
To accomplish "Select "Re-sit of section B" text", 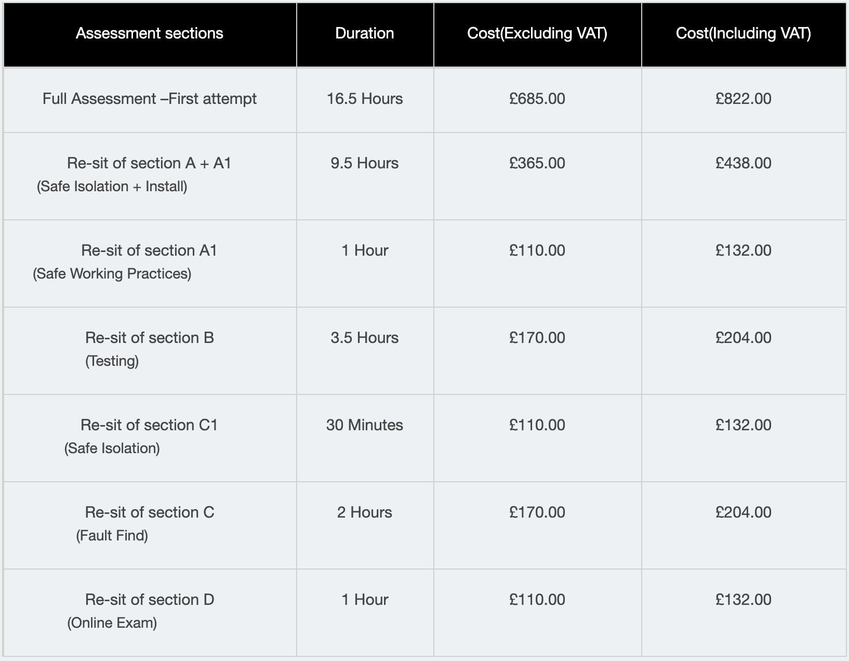I will (150, 338).
